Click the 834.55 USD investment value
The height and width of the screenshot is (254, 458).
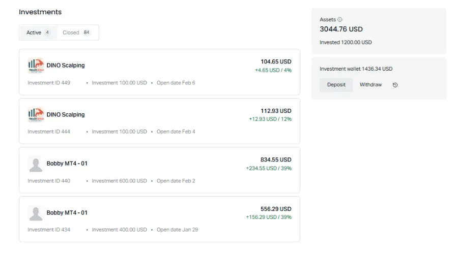click(276, 160)
